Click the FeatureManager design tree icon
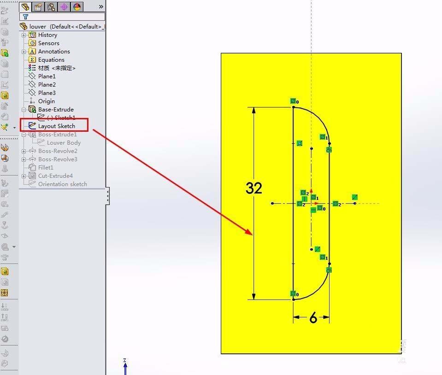This screenshot has width=442, height=375. pyautogui.click(x=25, y=7)
